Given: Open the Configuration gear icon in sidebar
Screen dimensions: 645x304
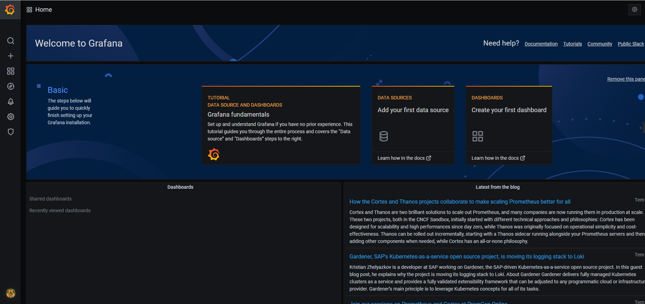Looking at the screenshot, I should click(11, 117).
